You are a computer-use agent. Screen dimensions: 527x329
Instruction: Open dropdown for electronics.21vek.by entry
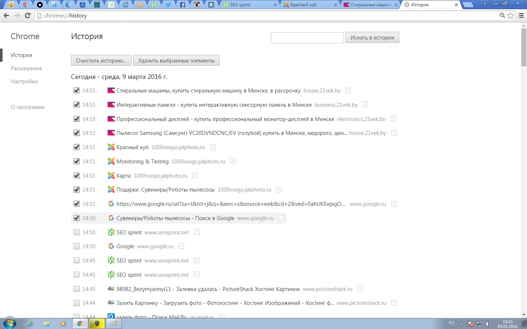click(393, 119)
